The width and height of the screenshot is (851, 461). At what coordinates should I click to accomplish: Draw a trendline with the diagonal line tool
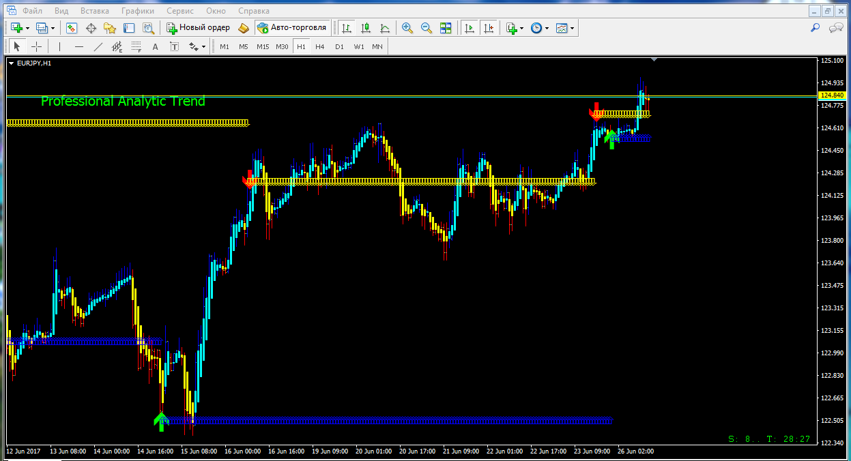(x=98, y=46)
